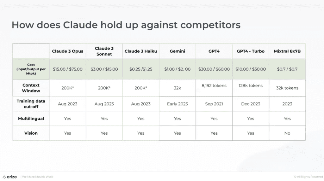Click the "We Make Models Work" tagline
The image size is (324, 181).
coord(33,177)
